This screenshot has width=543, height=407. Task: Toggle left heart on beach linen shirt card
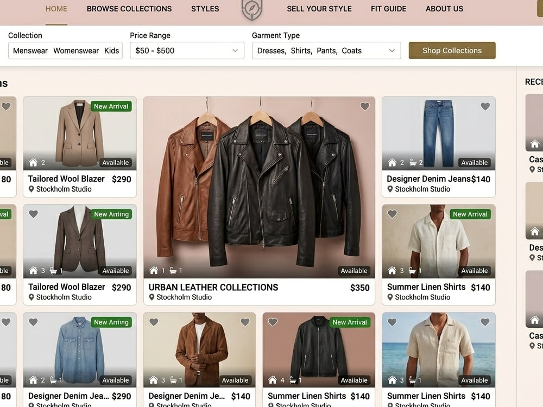coord(392,322)
